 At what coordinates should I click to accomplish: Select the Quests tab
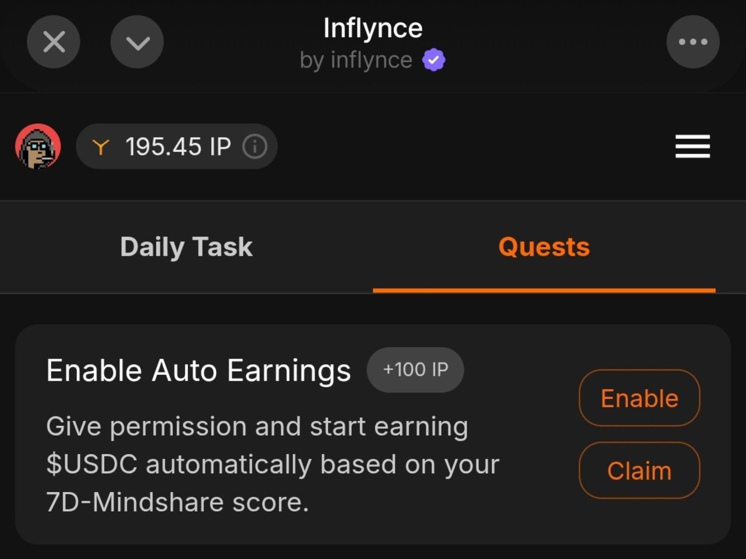544,247
